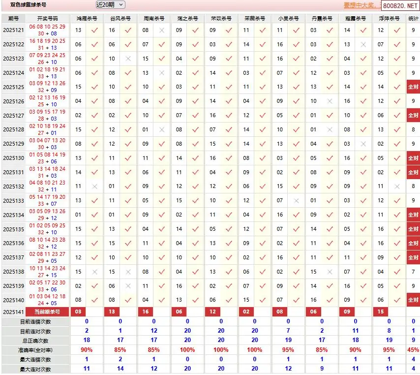Image resolution: width=420 pixels, height=375 pixels.
Task: Click the red checkmark in 鸿雁杀号 for 2025121
Action: (x=95, y=31)
